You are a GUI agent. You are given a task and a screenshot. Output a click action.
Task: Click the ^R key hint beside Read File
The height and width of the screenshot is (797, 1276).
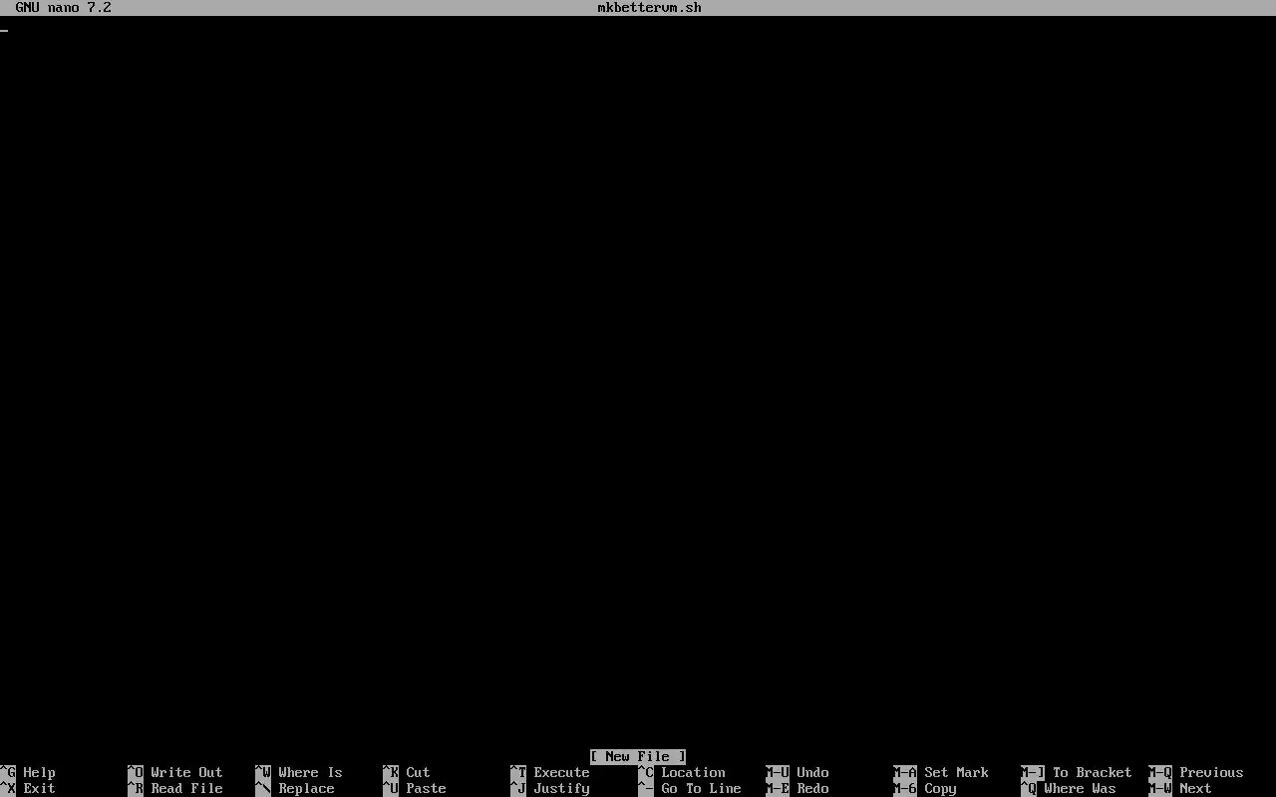coord(136,788)
